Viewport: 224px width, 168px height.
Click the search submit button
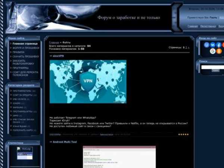point(215,71)
